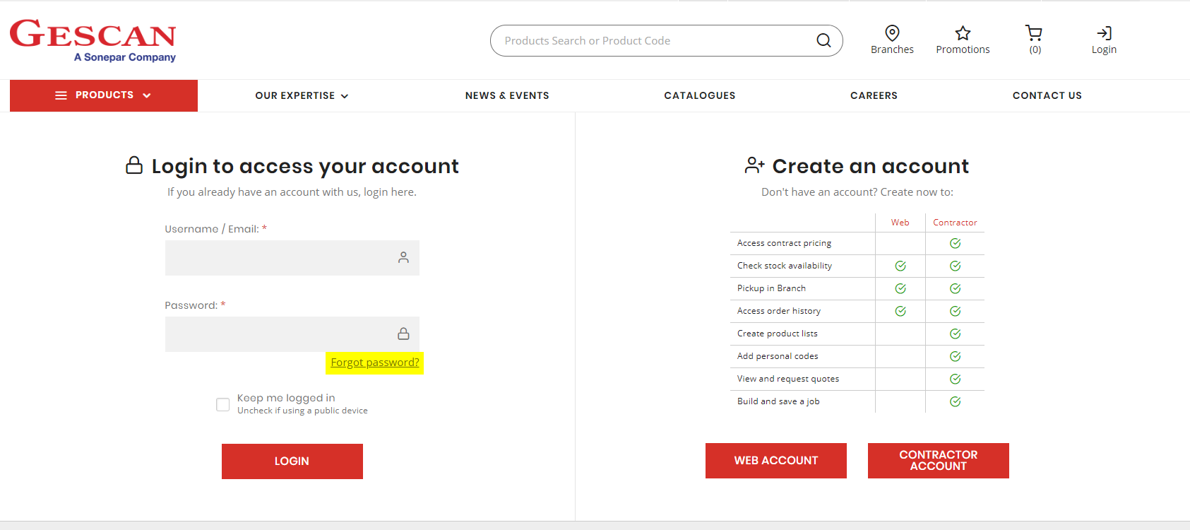Screen dimensions: 1190x530
Task: Click the Web checkmark for Pickup in Branch
Action: (x=900, y=288)
